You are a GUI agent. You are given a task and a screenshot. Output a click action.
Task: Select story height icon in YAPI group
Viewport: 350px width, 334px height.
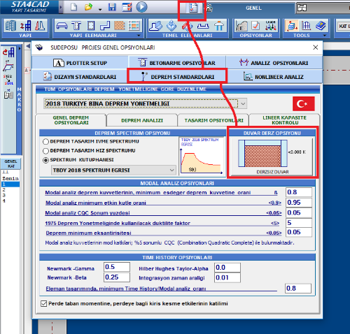click(x=26, y=26)
